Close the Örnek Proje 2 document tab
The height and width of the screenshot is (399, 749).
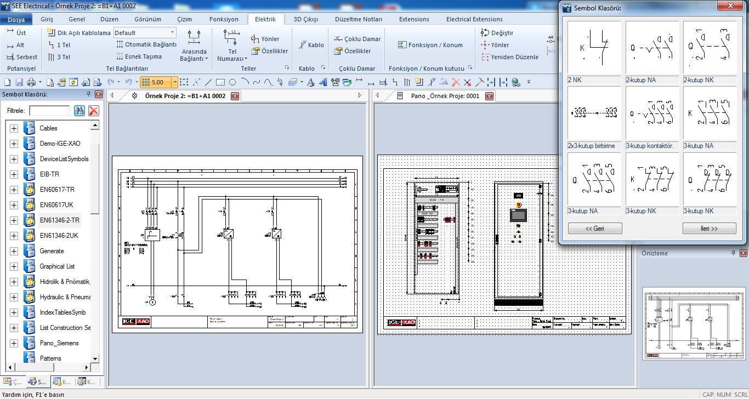point(235,96)
